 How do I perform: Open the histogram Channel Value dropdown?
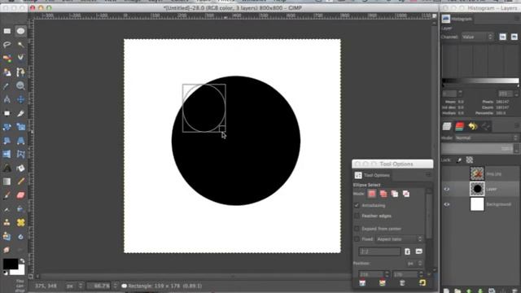(477, 37)
